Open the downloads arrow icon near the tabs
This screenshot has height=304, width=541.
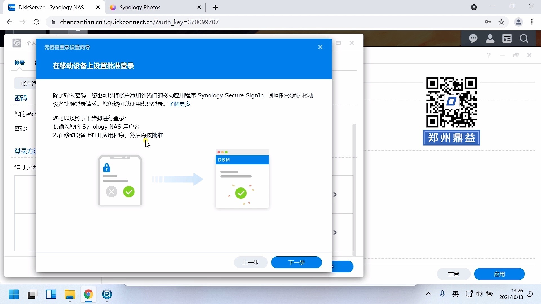click(x=474, y=7)
